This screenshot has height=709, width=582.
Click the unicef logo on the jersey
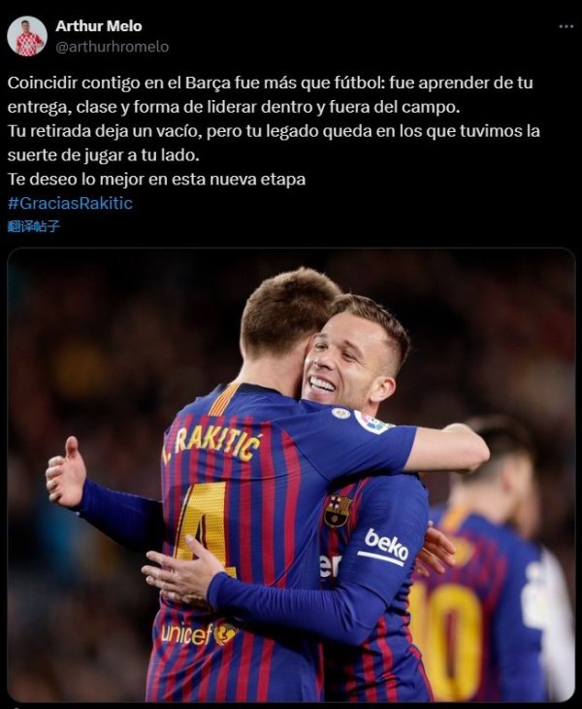[x=199, y=633]
